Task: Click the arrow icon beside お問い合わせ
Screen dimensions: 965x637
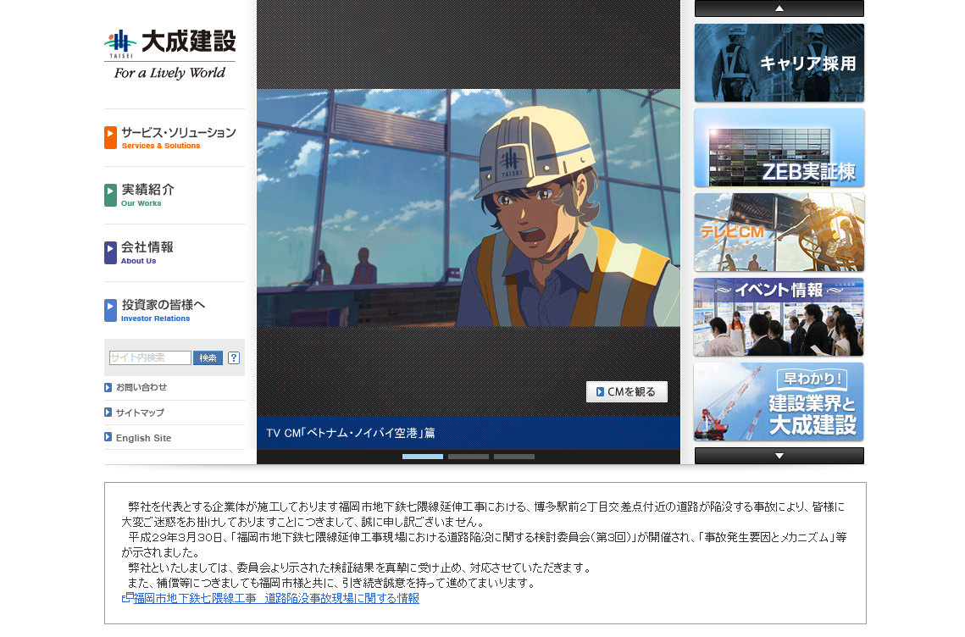Action: 108,388
